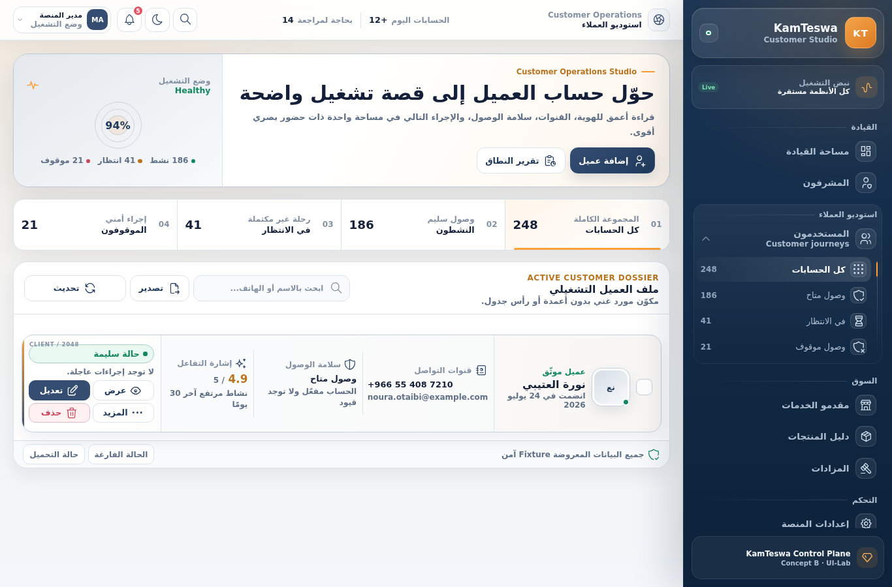
Task: Open notifications bell with 5 badge
Action: tap(129, 20)
